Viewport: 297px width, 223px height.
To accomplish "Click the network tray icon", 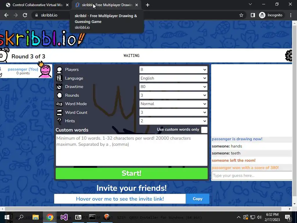I will (253, 217).
